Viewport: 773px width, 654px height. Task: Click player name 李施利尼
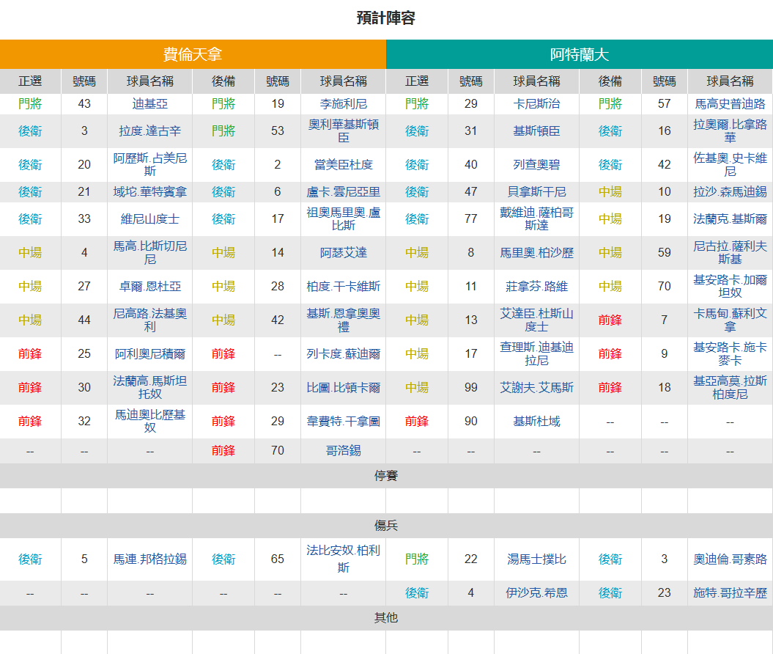point(343,104)
